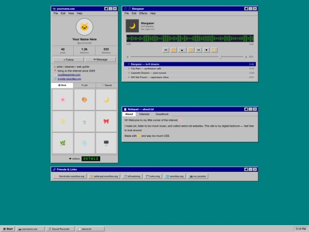Open the red ribbon bow post thumbnail
The image size is (309, 232).
[106, 121]
